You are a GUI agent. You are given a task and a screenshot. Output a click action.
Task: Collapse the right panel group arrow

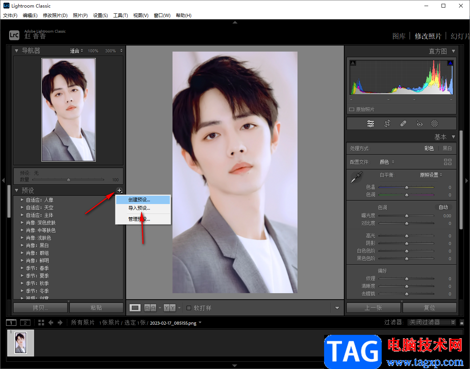tap(467, 181)
